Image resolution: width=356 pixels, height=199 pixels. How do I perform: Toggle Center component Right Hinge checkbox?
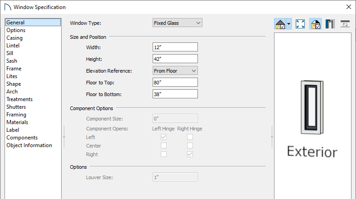tap(190, 146)
